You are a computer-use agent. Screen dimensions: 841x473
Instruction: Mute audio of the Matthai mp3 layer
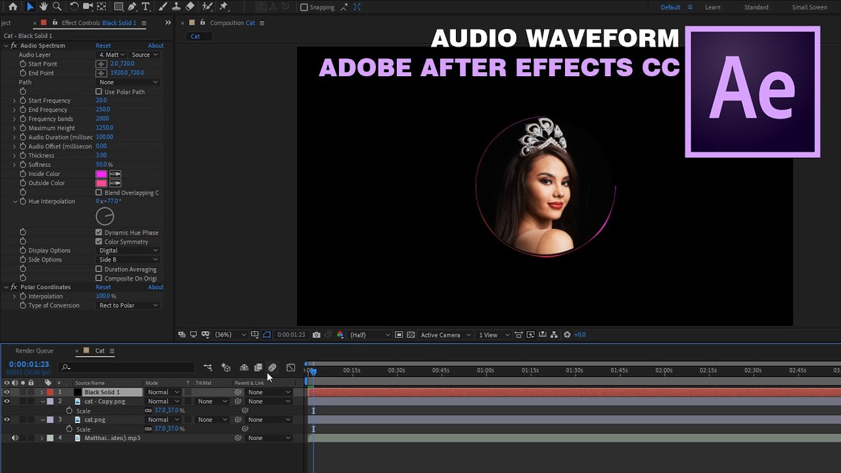click(x=14, y=438)
